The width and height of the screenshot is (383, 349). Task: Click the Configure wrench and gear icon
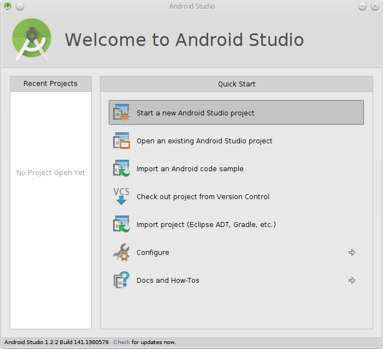point(121,252)
